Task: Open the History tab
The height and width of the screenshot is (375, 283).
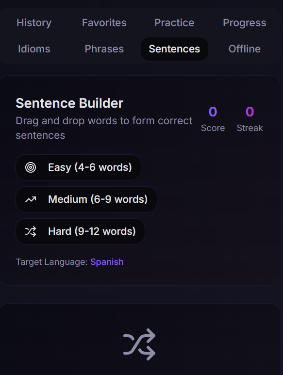Action: [x=34, y=23]
